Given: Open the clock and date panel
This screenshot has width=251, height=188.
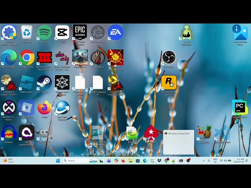Looking at the screenshot, I should click(x=238, y=161).
